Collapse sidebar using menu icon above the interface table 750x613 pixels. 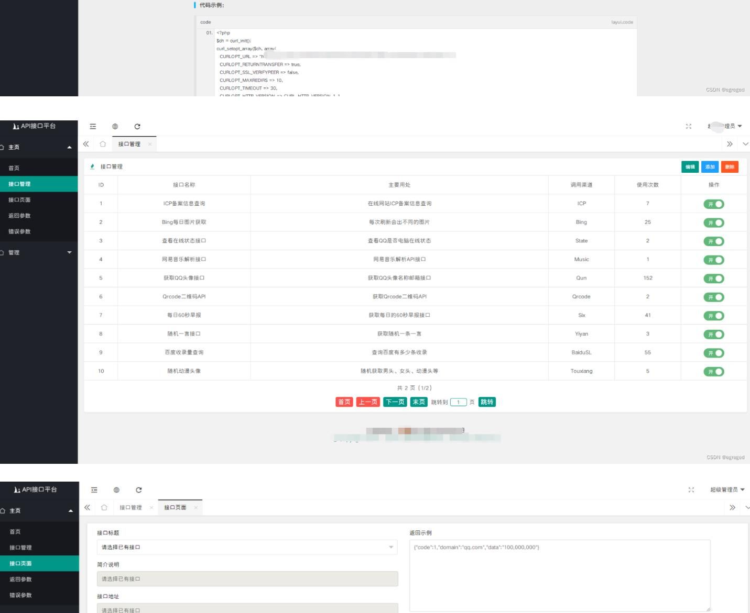[x=93, y=126]
